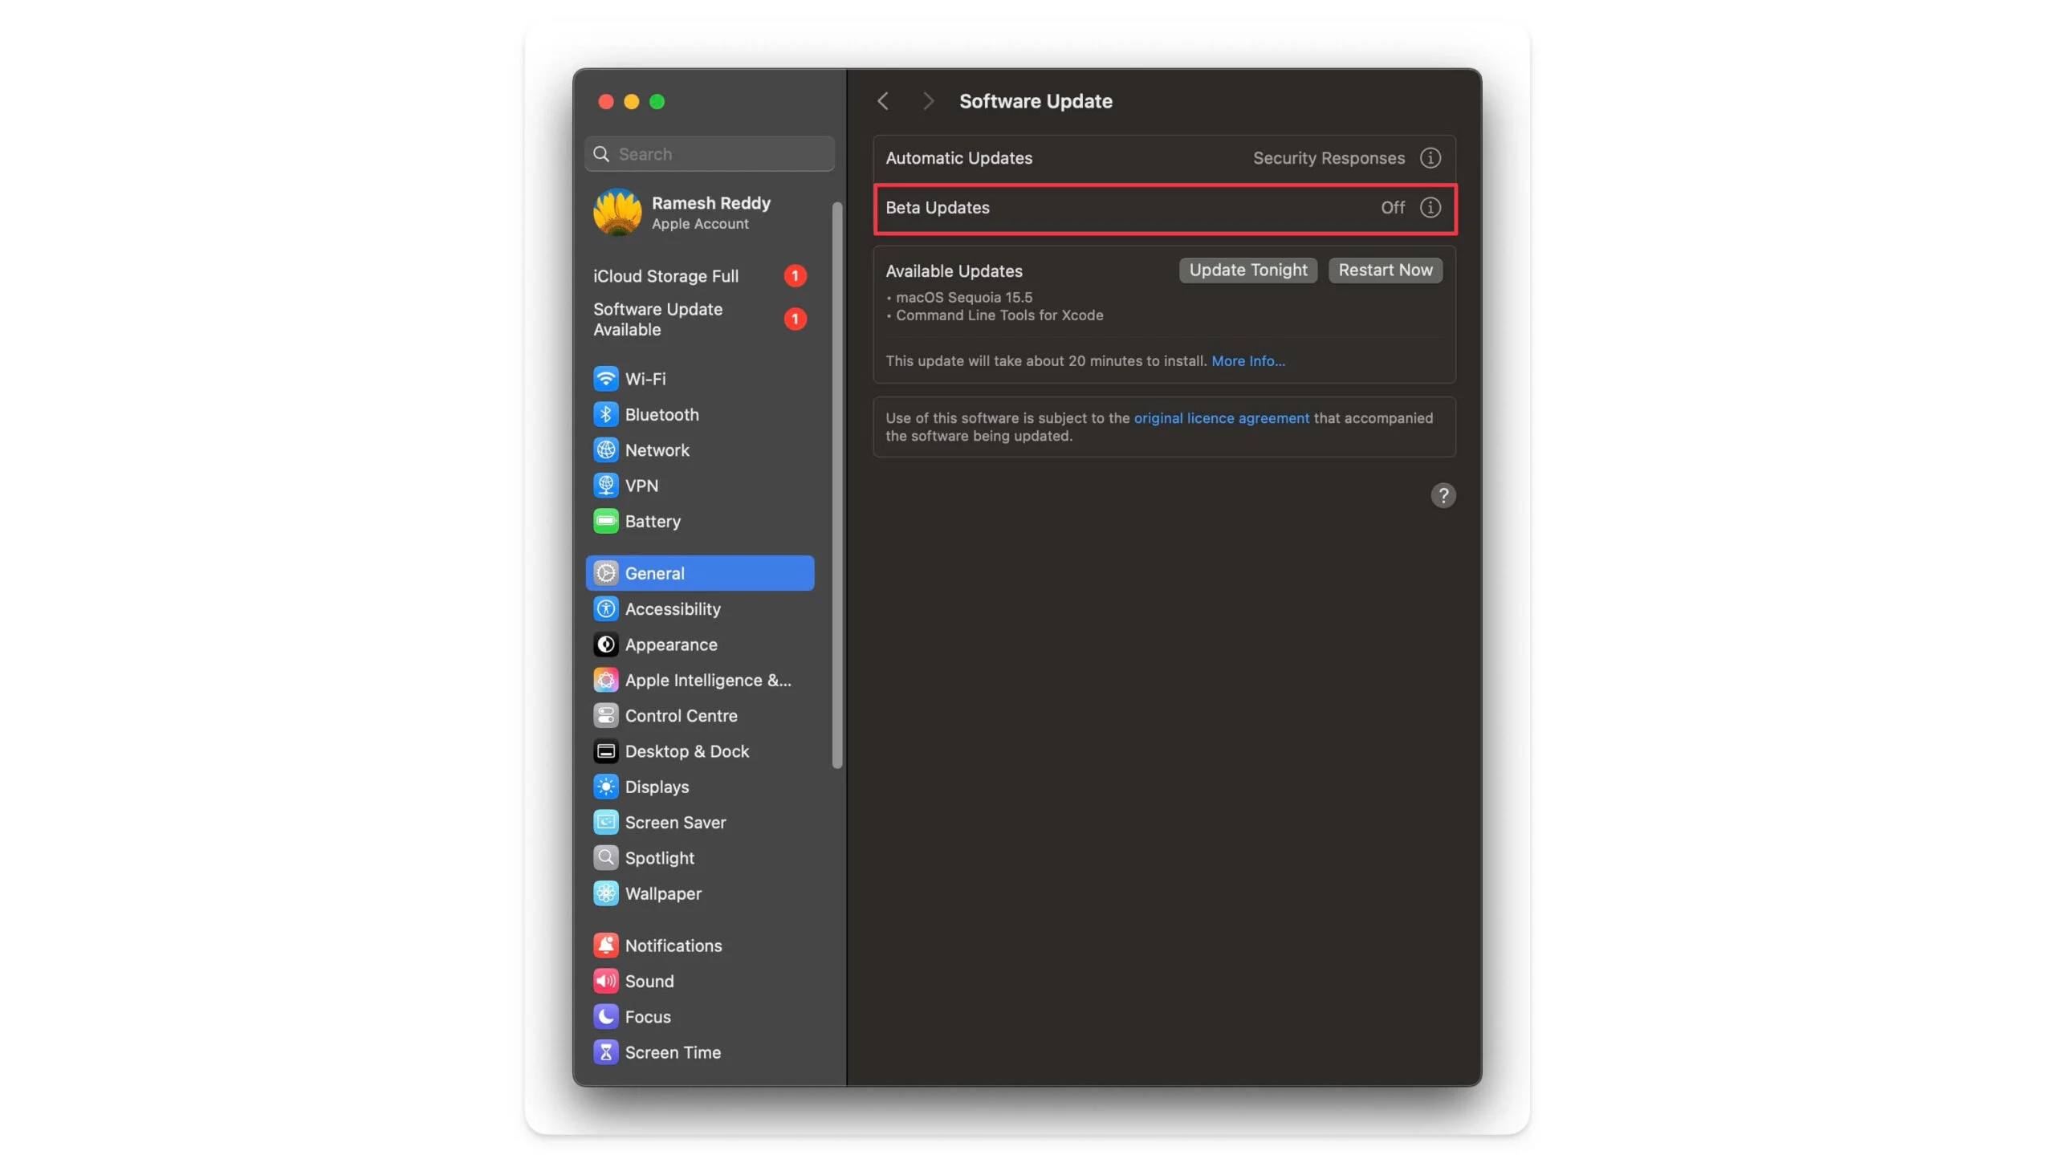Select Displays sun icon
The image size is (2055, 1155).
[x=605, y=787]
